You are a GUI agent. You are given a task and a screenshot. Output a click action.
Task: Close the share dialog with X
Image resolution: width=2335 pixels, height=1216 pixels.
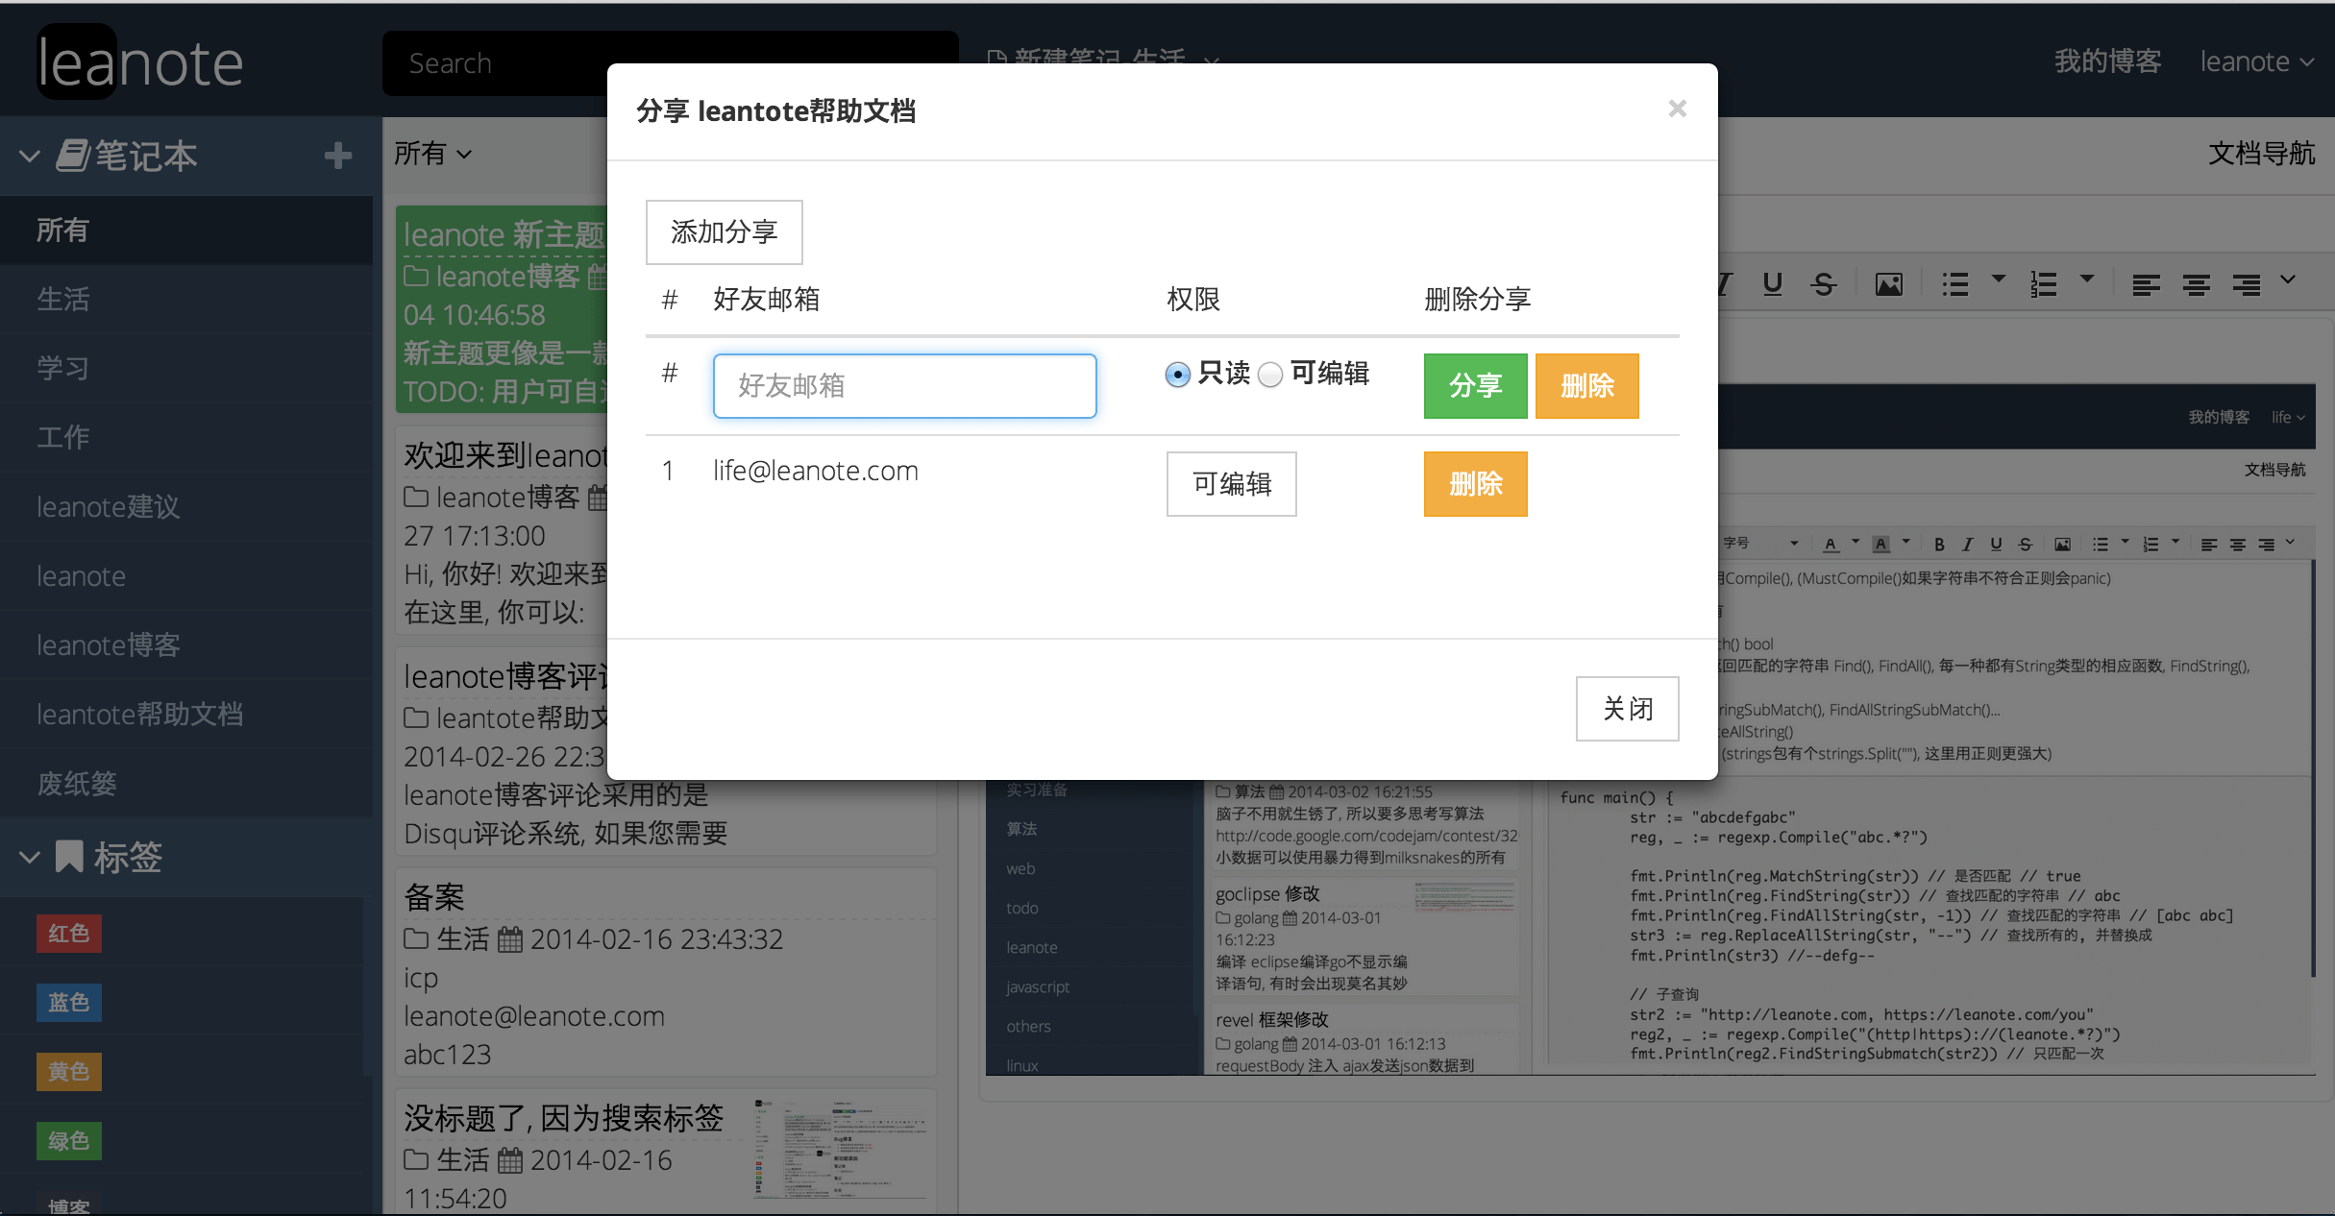click(1677, 109)
